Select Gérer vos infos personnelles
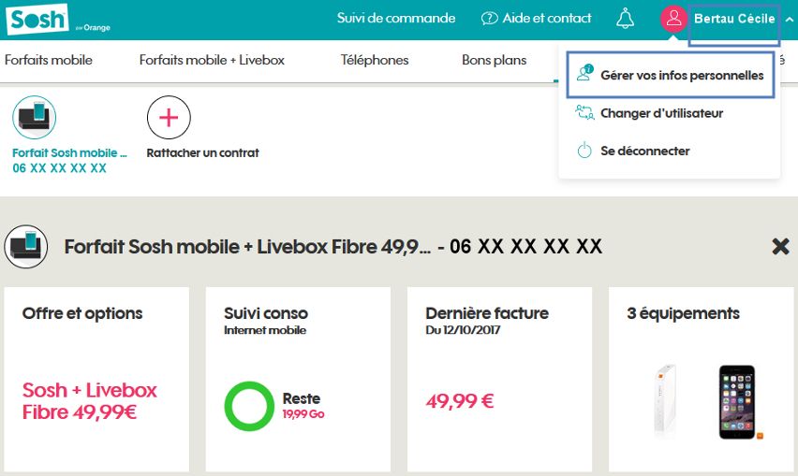Viewport: 798px width, 476px height. 681,75
